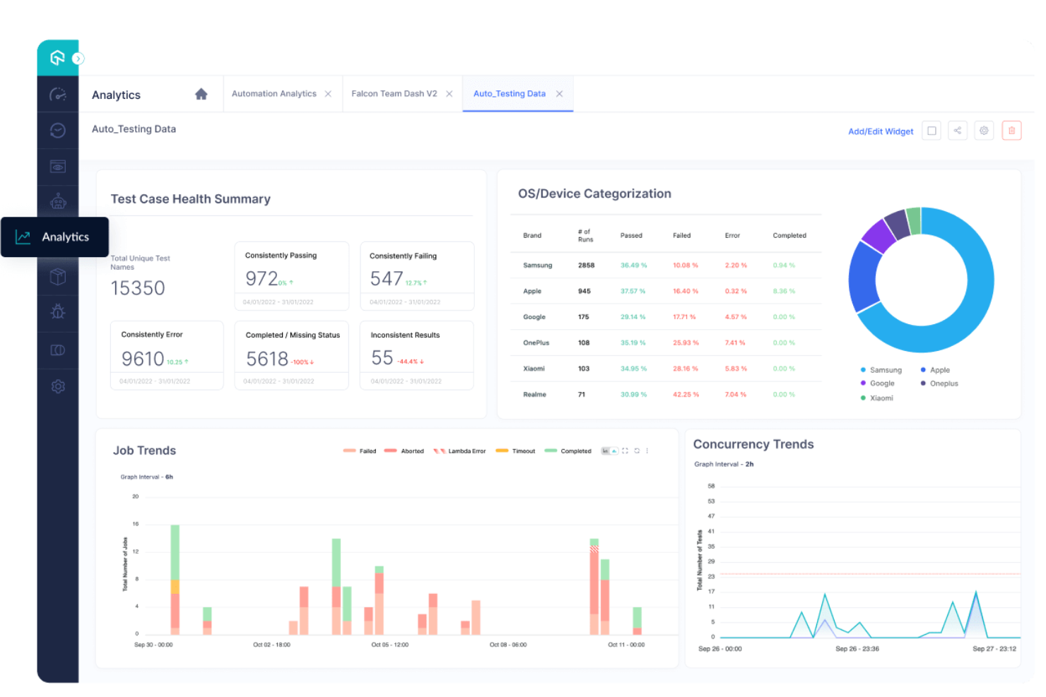This screenshot has height=697, width=1046.
Task: Click the LambdaTest logo in the sidebar
Action: [x=57, y=58]
